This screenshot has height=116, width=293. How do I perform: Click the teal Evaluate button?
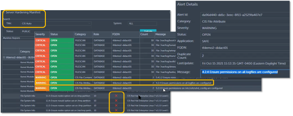click(x=148, y=31)
